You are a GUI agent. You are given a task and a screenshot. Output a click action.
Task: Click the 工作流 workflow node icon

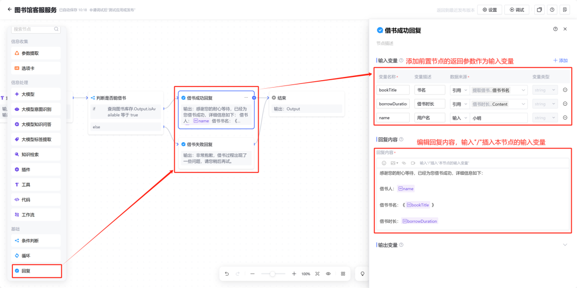coord(17,215)
